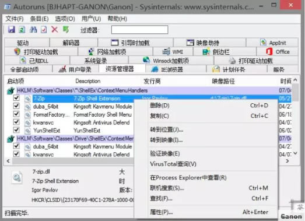Click the Save floppy disk toolbar icon
The width and height of the screenshot is (305, 221).
12,30
